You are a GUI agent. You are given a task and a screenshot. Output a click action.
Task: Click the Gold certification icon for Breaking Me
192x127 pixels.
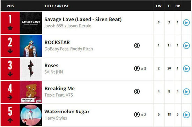coord(137,91)
